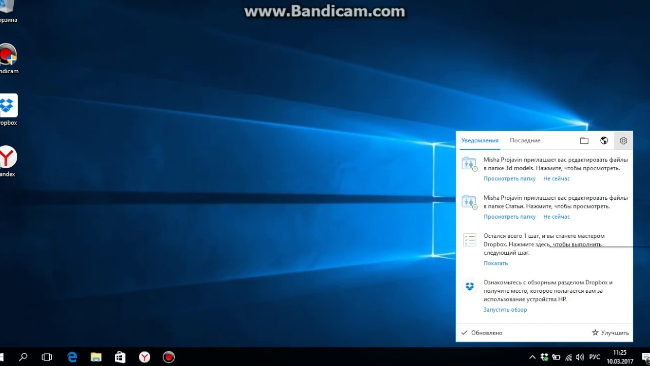This screenshot has height=366, width=650.
Task: Click Dropbox icon in system tray
Action: (544, 357)
